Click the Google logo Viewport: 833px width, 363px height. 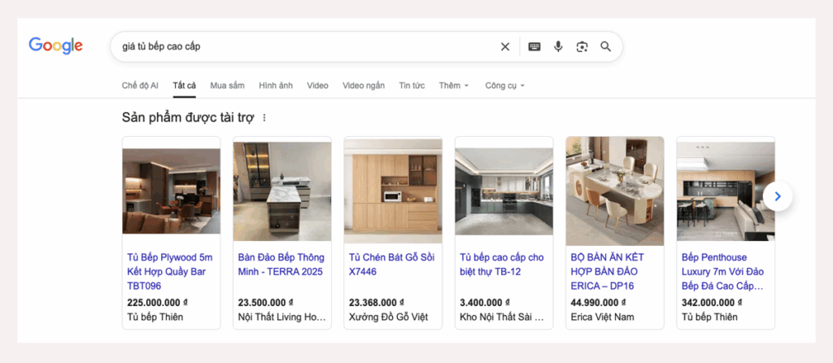click(55, 46)
